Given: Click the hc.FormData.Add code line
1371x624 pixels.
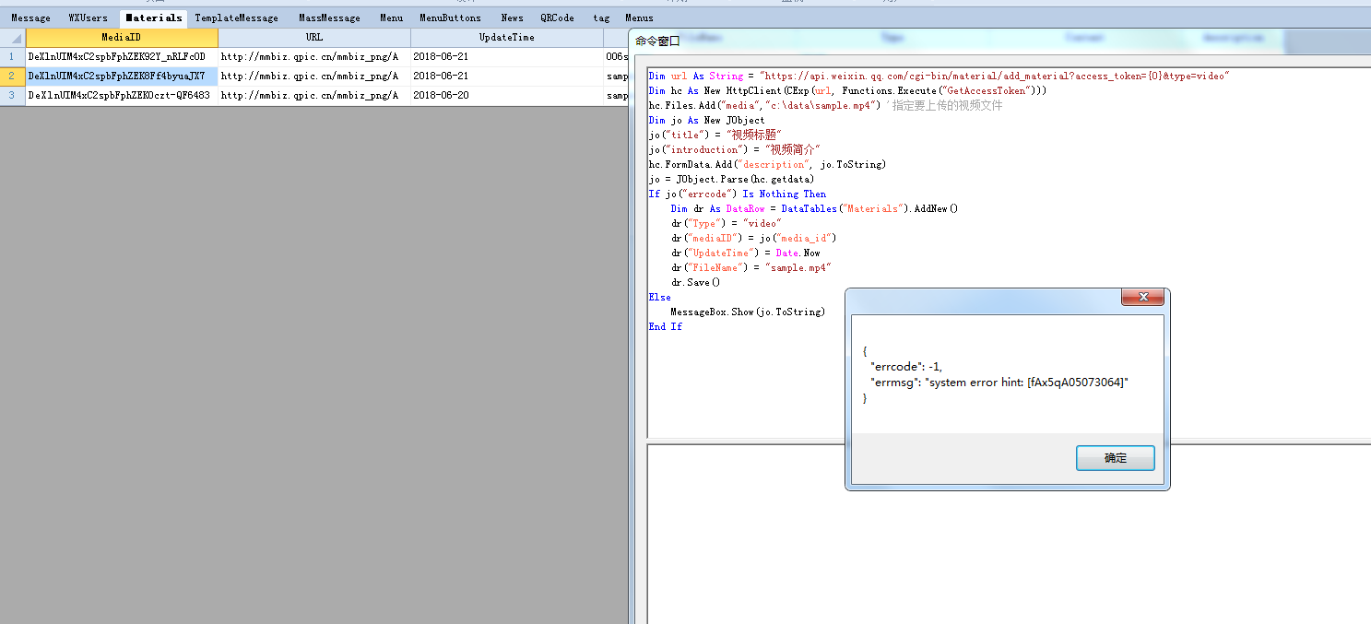Looking at the screenshot, I should [767, 165].
